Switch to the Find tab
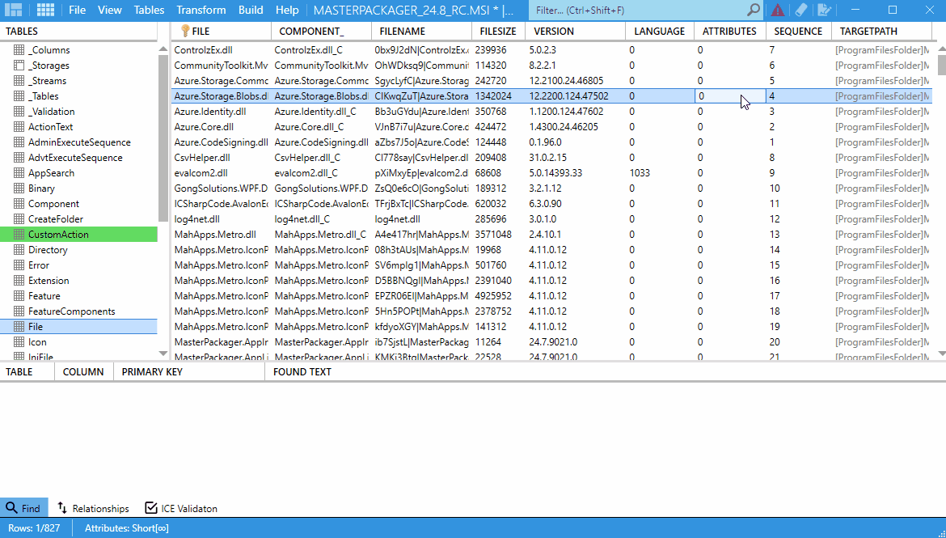 point(23,508)
